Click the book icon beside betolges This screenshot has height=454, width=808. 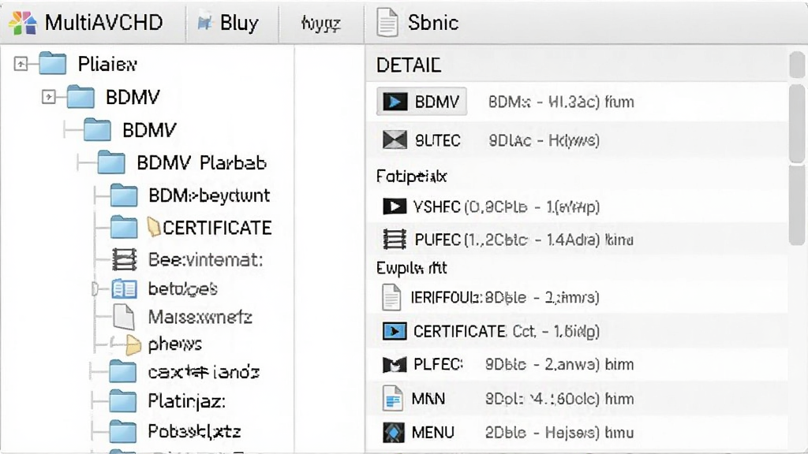(x=124, y=288)
